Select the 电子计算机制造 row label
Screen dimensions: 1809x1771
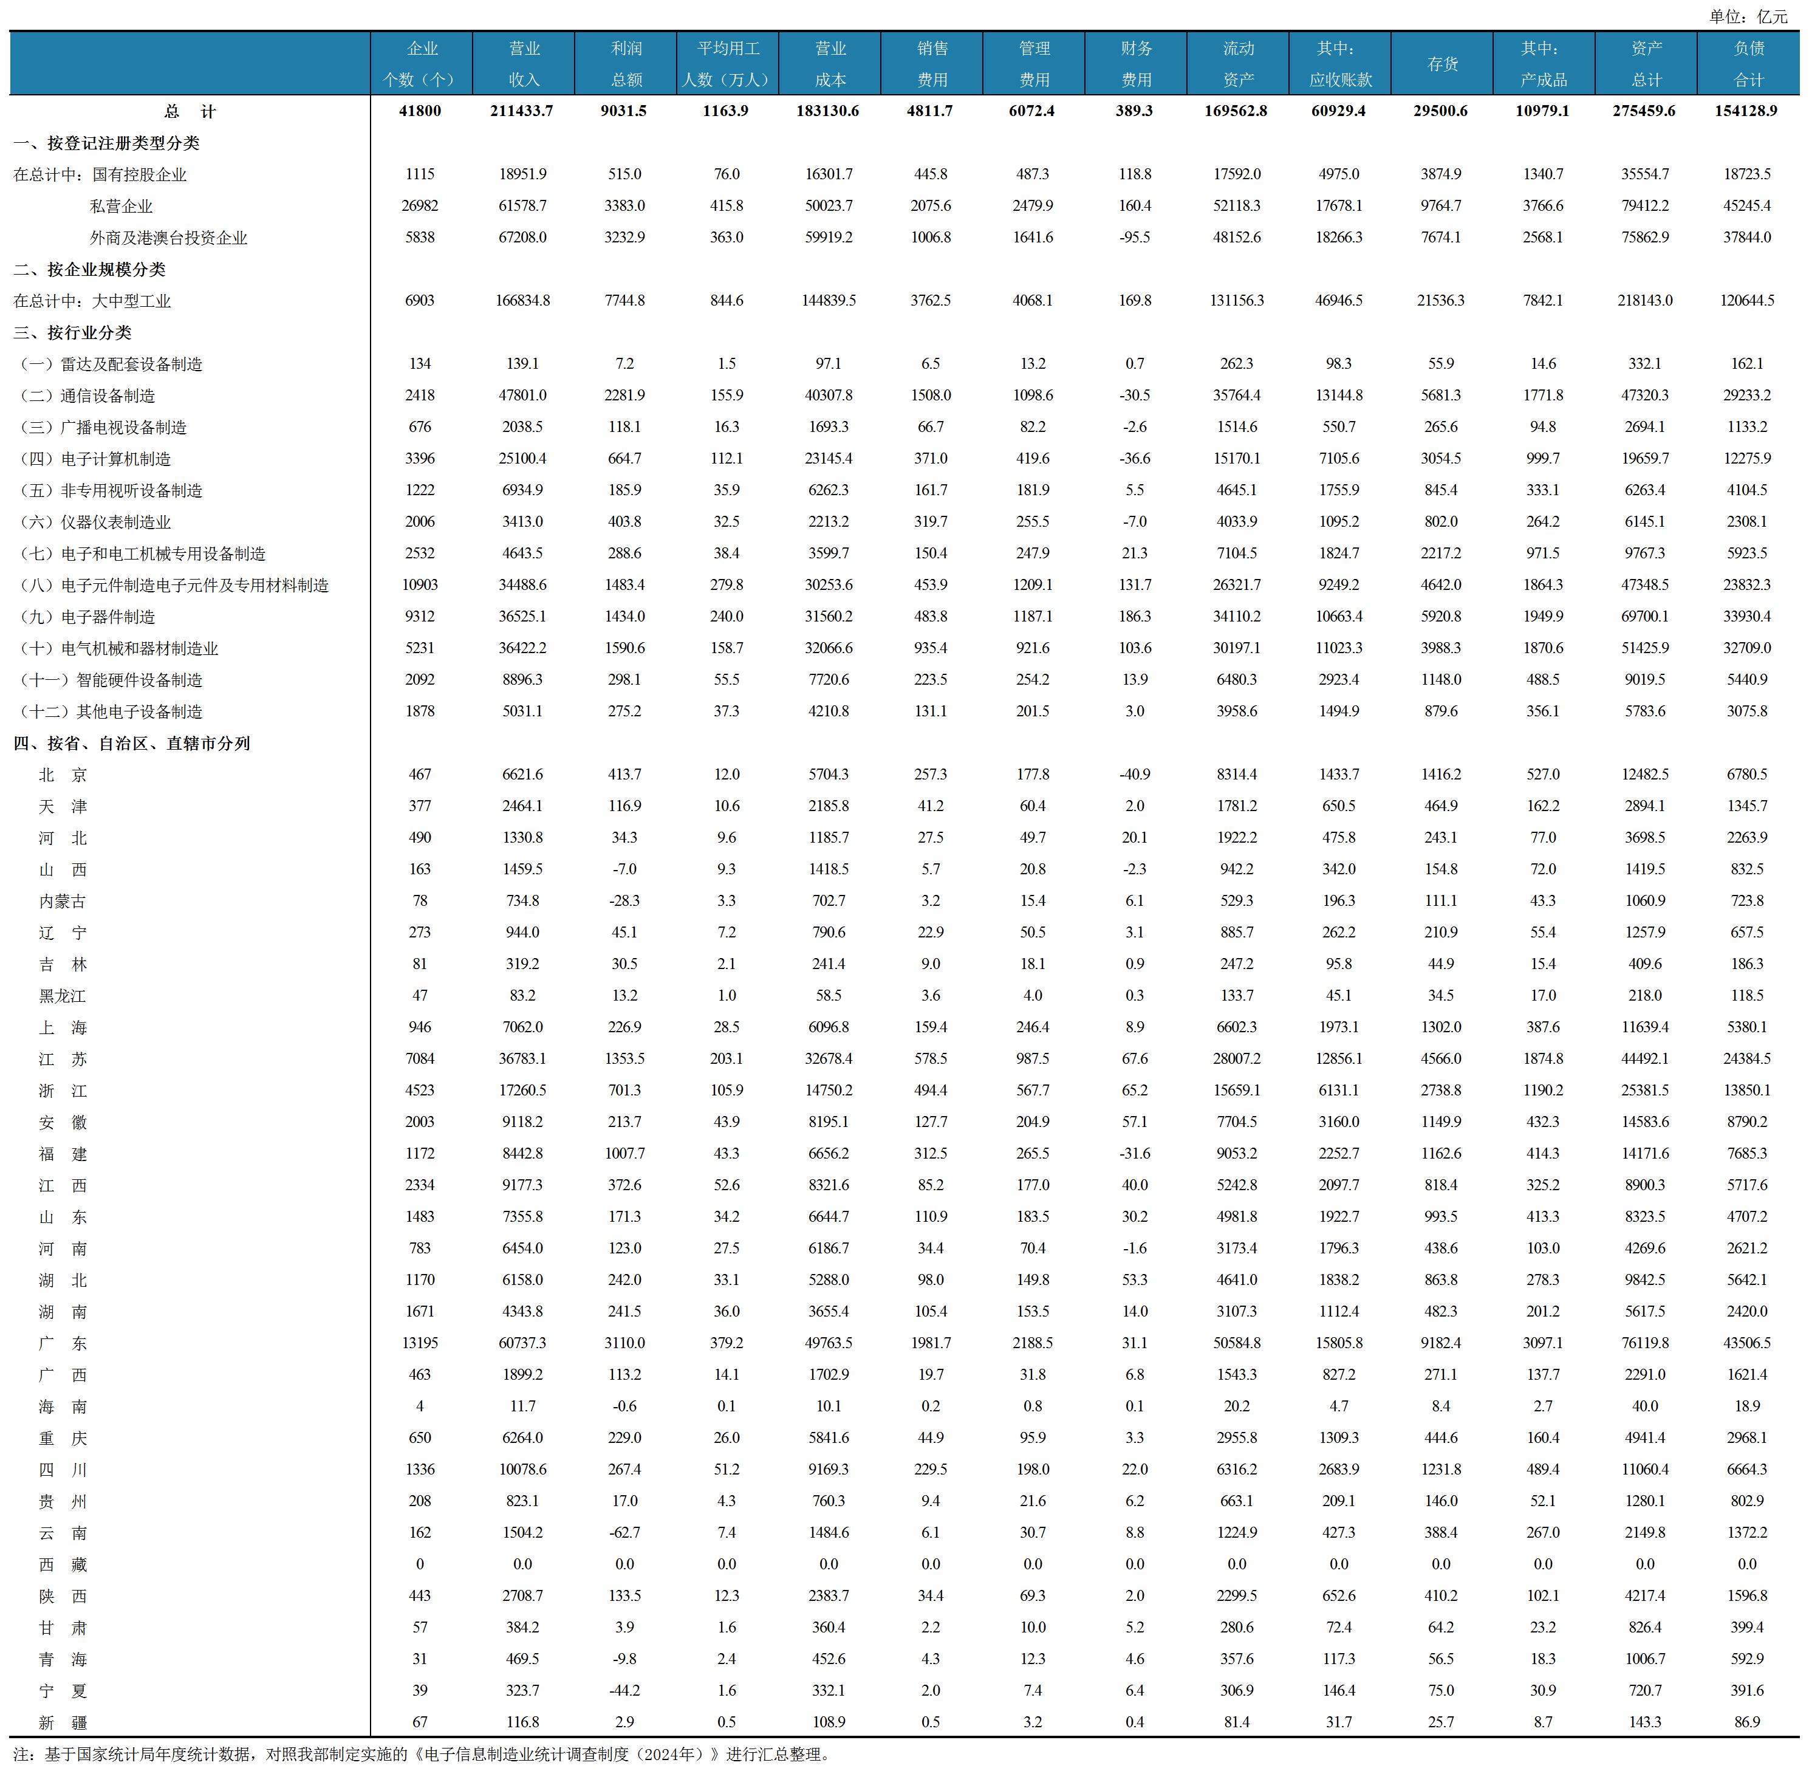click(115, 459)
